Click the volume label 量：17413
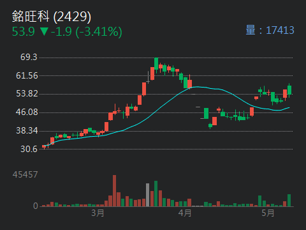The width and height of the screenshot is (306, 230). pyautogui.click(x=270, y=30)
